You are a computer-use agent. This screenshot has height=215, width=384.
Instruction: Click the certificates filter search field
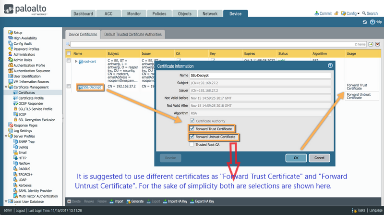pyautogui.click(x=218, y=44)
